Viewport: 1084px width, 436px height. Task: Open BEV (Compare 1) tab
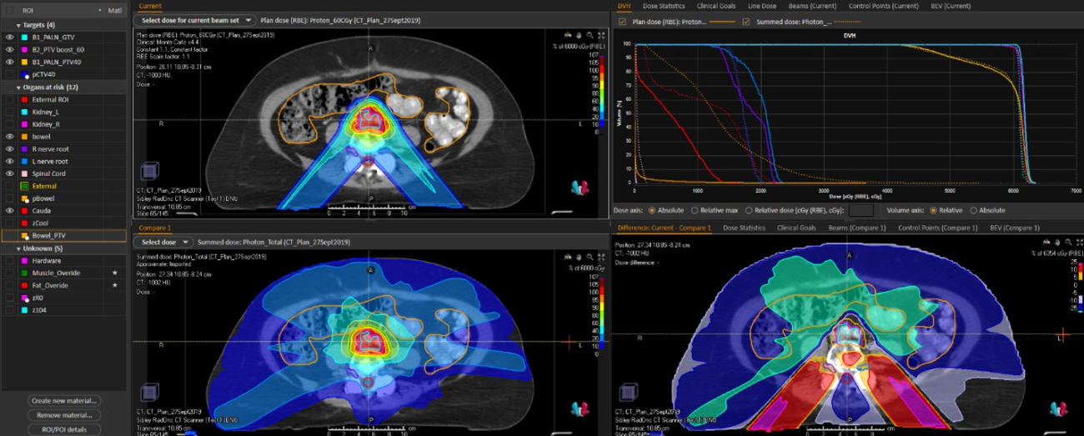click(1013, 227)
